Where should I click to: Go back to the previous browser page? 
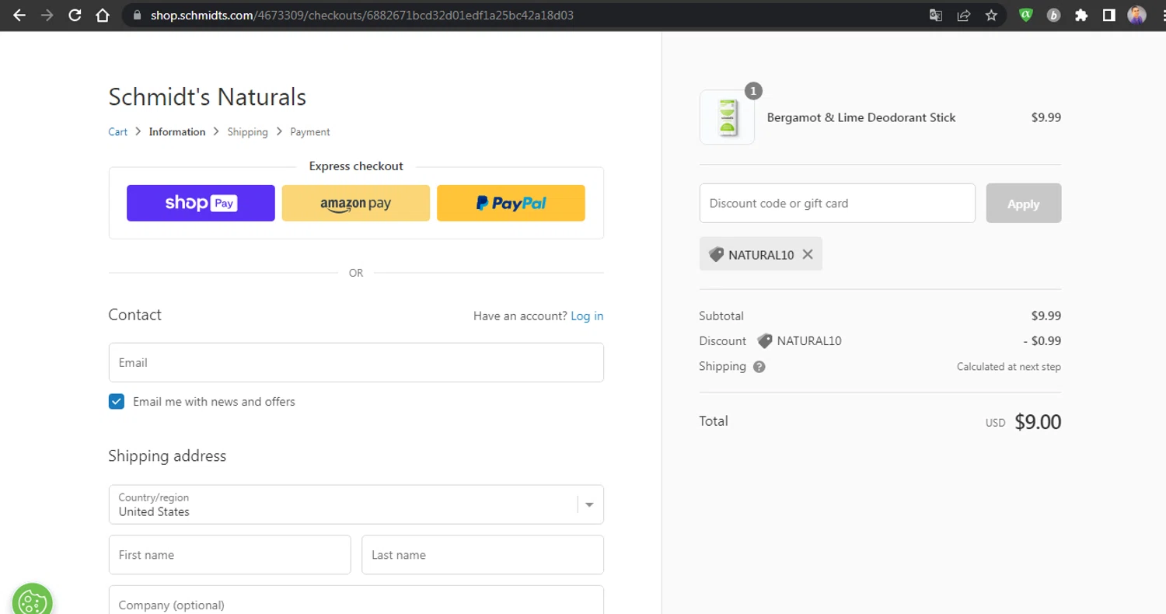pos(19,15)
